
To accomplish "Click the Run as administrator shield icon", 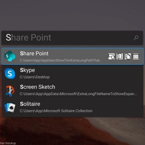I will [111, 56].
